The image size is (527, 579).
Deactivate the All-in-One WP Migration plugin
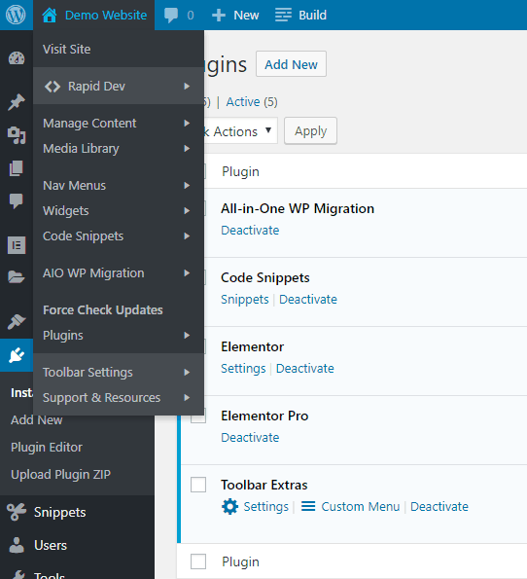(250, 230)
